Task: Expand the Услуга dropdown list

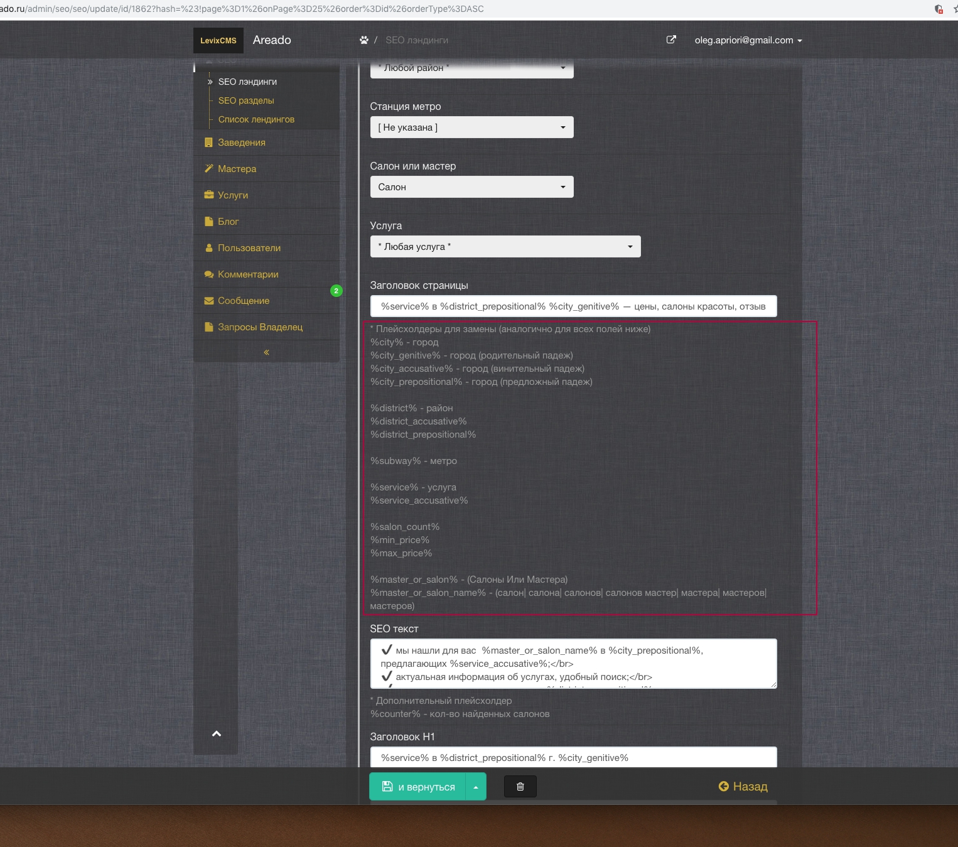Action: [505, 247]
